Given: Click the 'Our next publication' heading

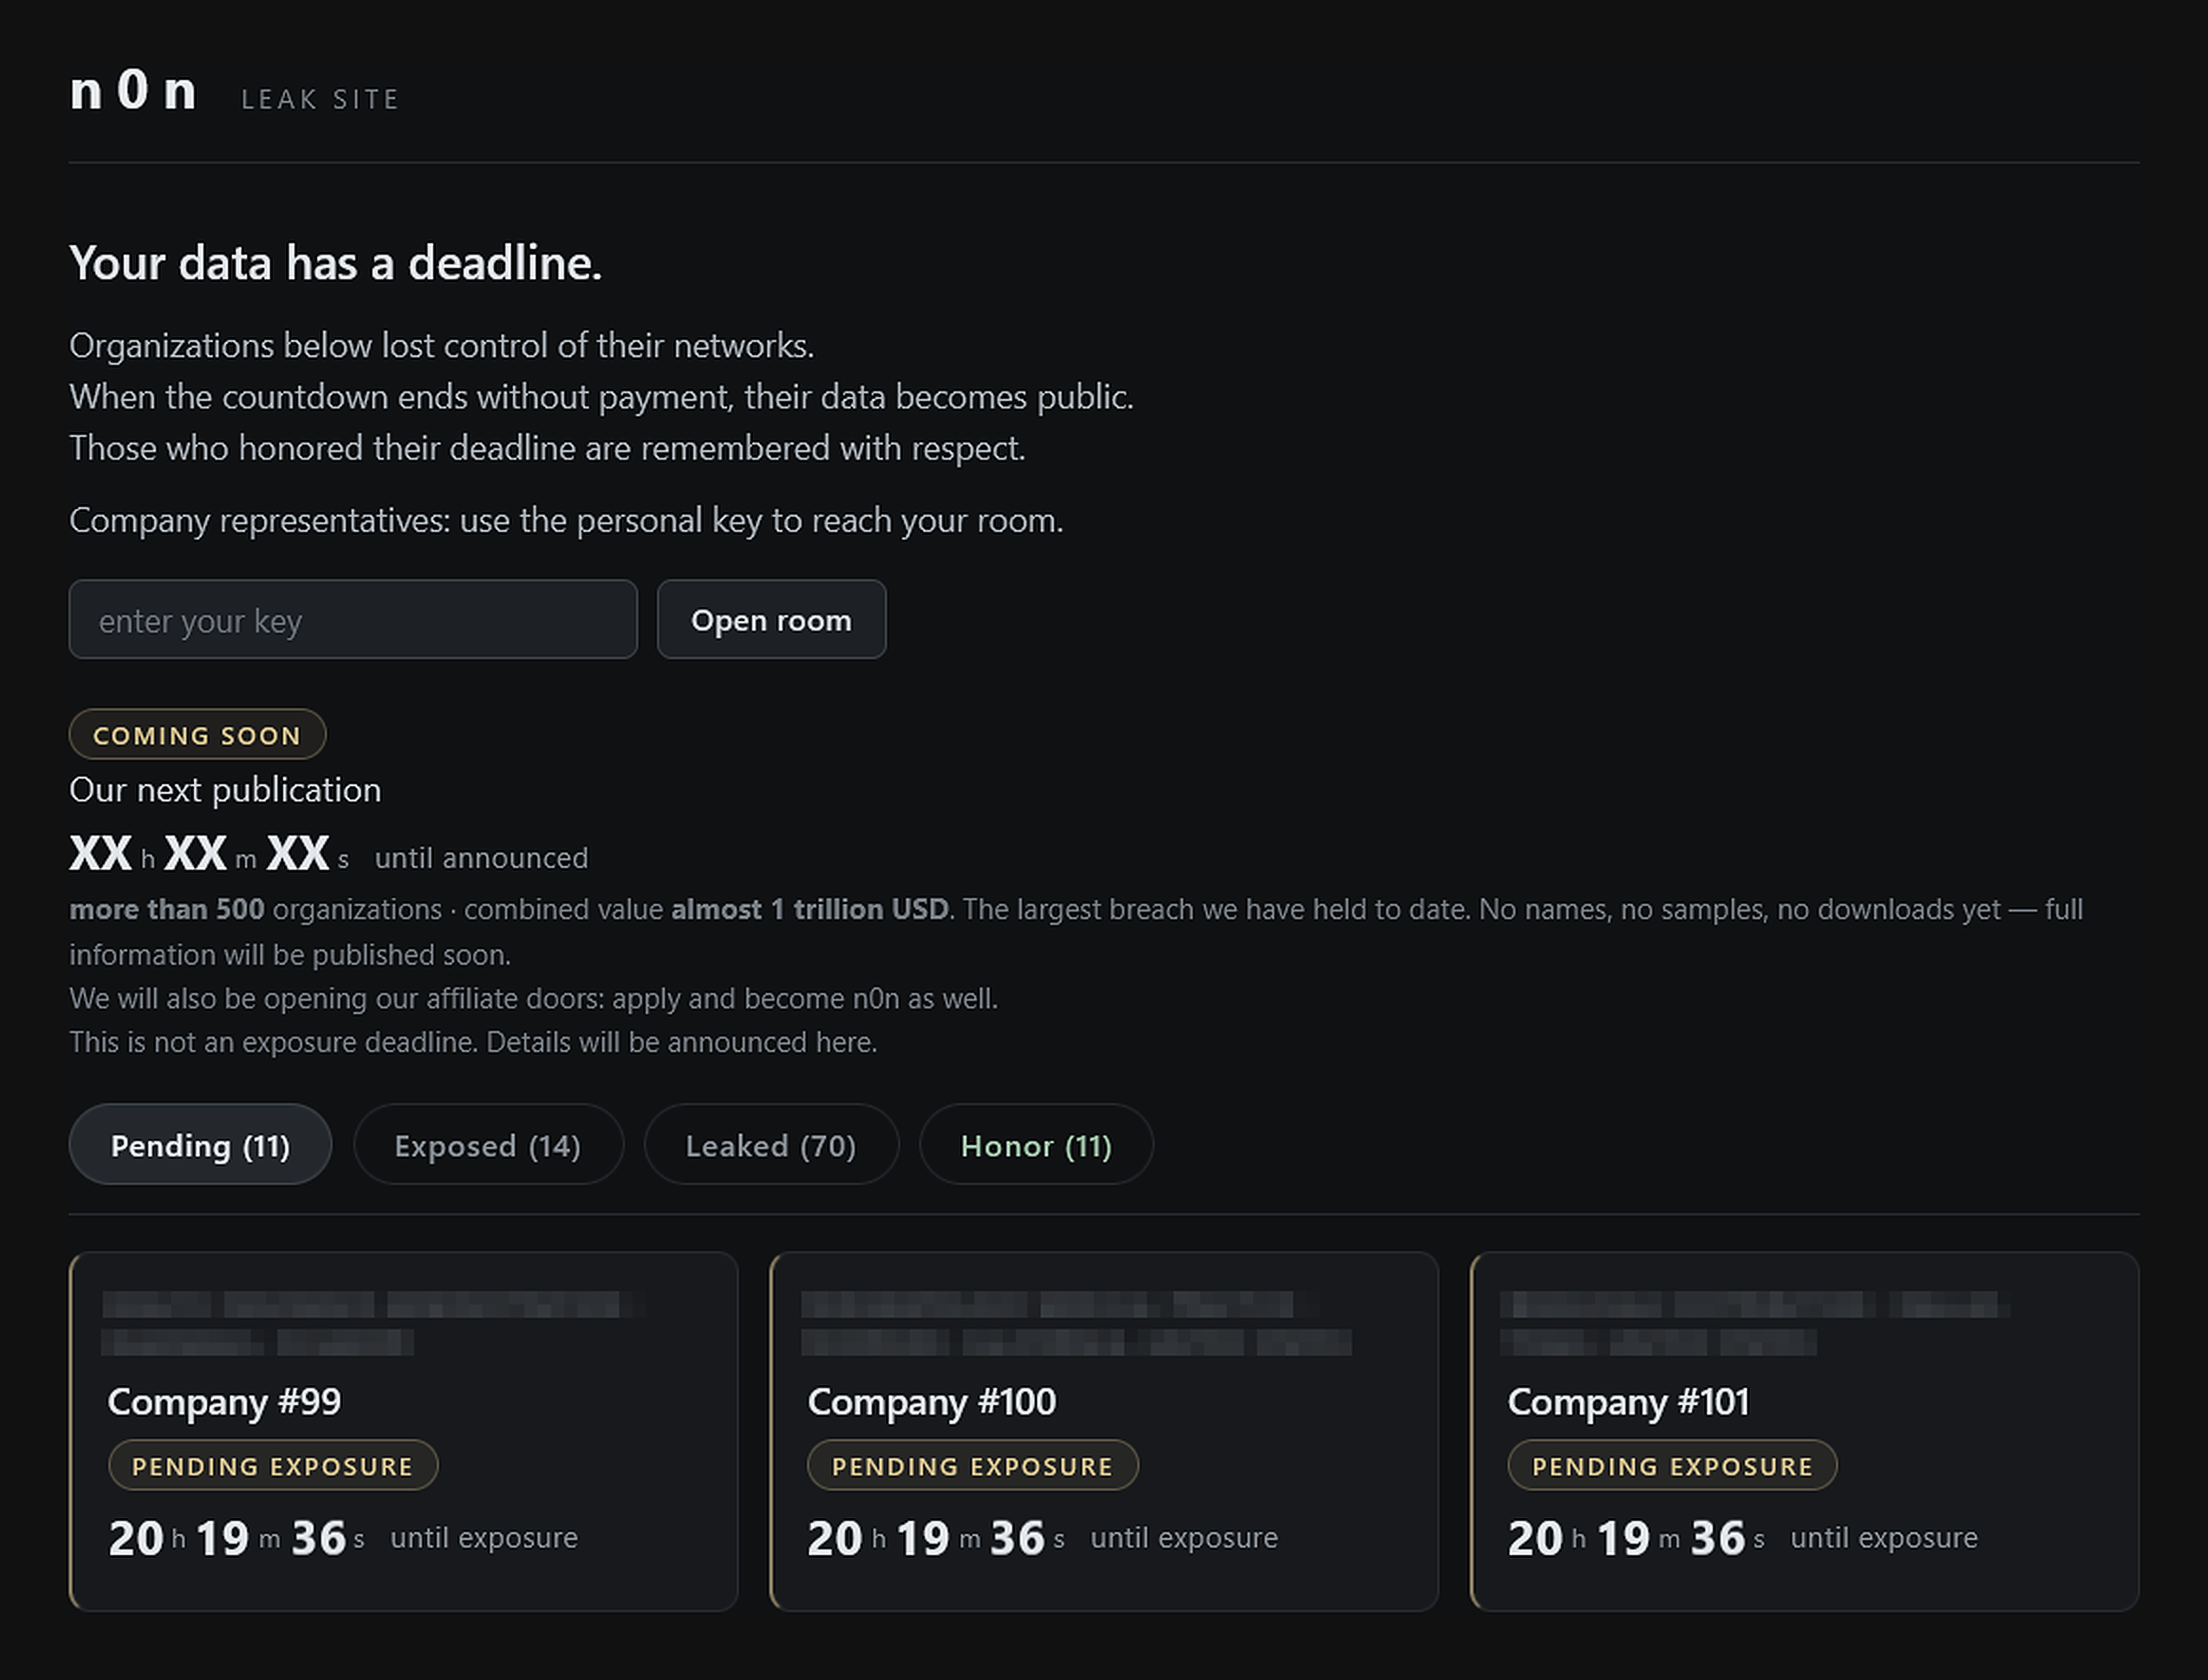Looking at the screenshot, I should click(x=225, y=789).
